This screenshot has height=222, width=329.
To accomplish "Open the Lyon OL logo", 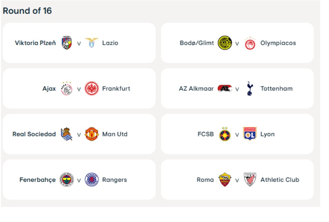I will coord(250,134).
